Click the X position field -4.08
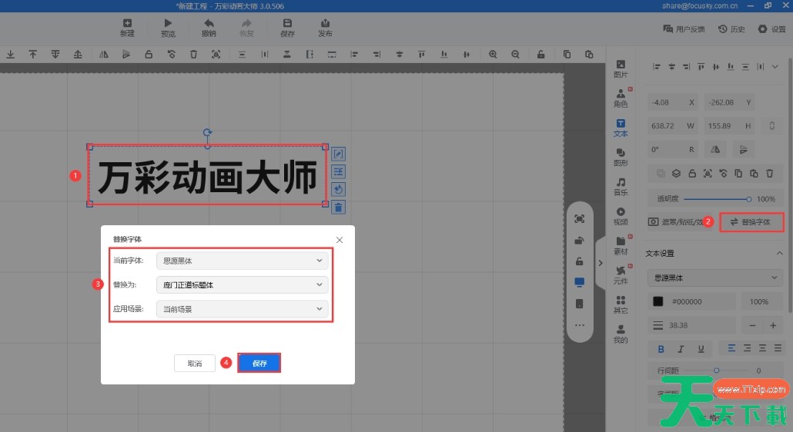The image size is (793, 432). pyautogui.click(x=673, y=102)
